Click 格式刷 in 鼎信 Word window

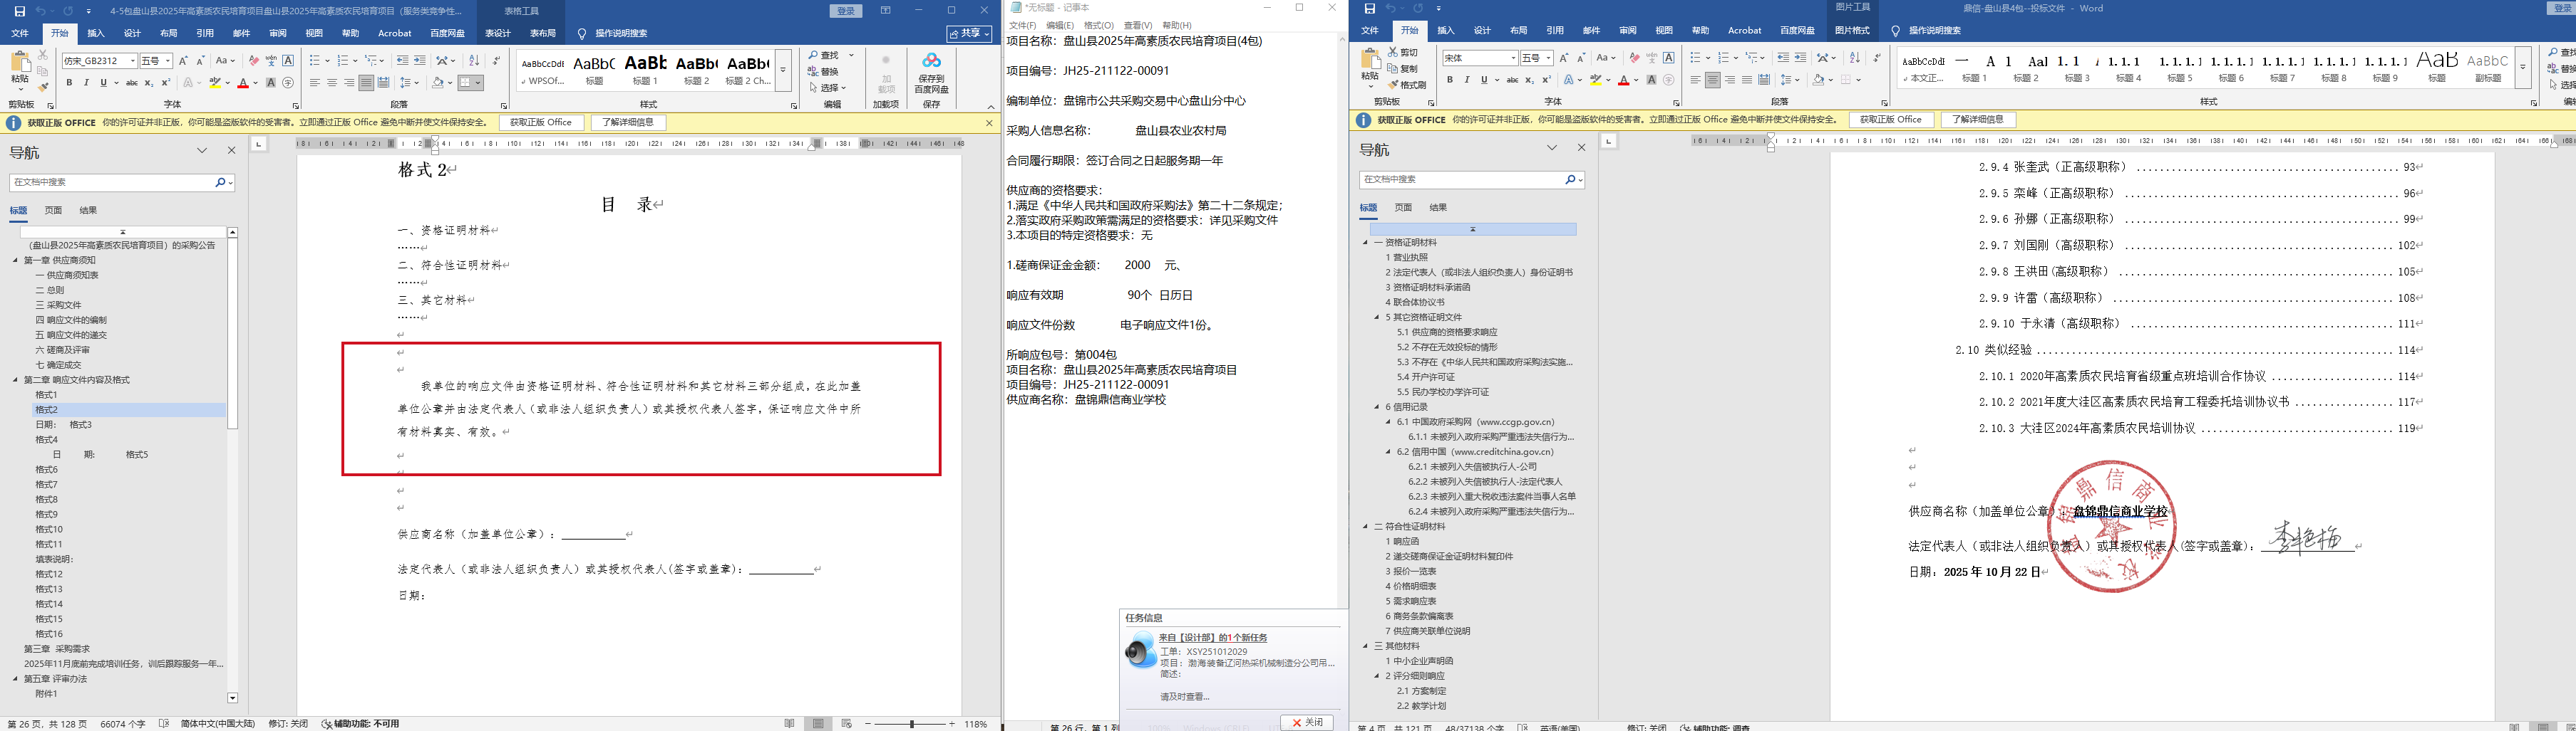click(1406, 85)
